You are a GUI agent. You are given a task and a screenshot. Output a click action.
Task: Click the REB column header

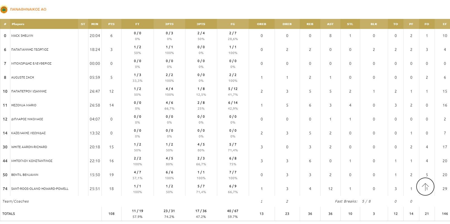coord(310,24)
